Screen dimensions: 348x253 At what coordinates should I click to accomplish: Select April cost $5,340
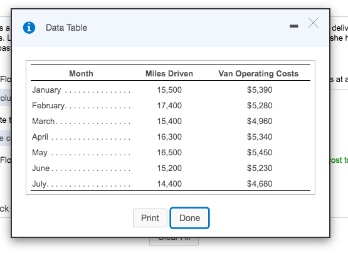pos(260,137)
